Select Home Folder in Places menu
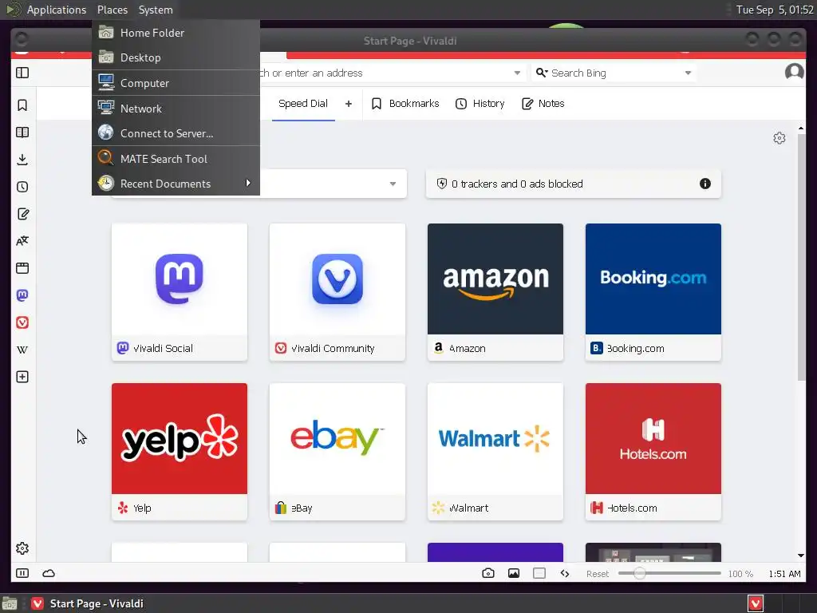 point(176,32)
